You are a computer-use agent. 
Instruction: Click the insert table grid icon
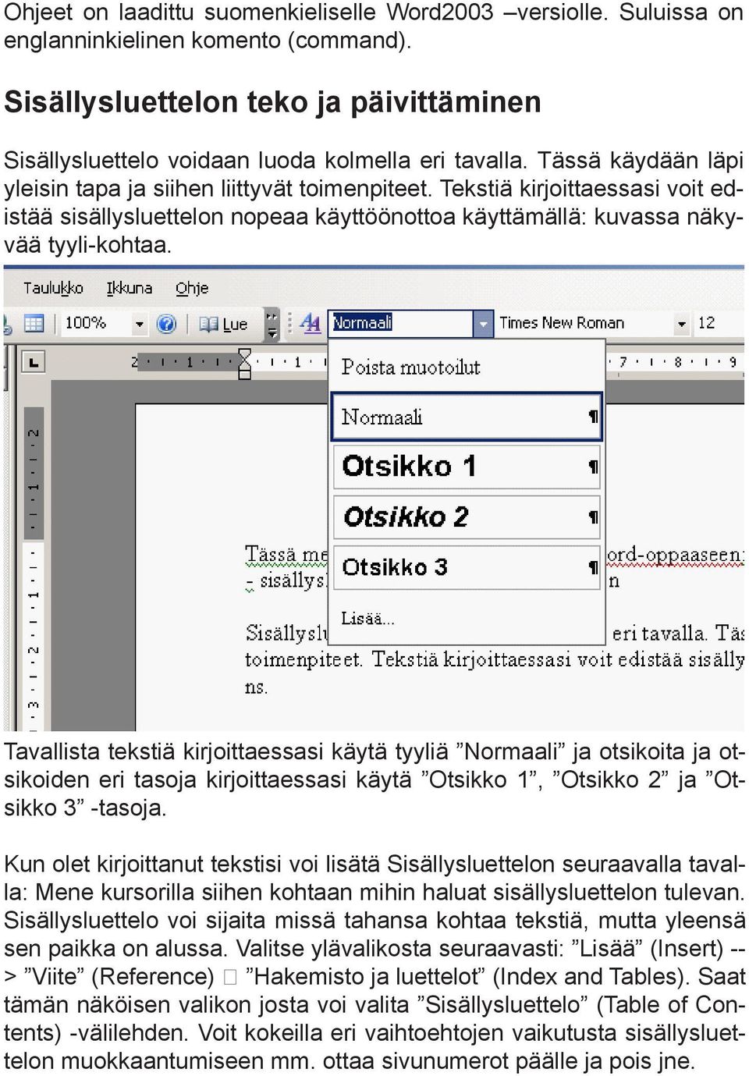(34, 323)
